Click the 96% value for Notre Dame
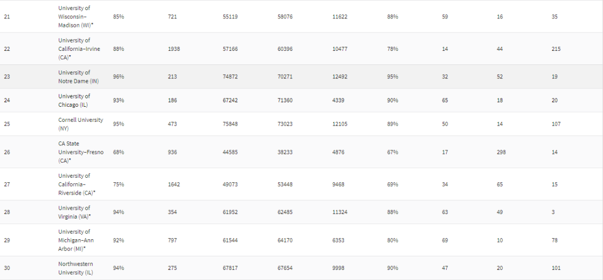This screenshot has width=603, height=280. (118, 77)
